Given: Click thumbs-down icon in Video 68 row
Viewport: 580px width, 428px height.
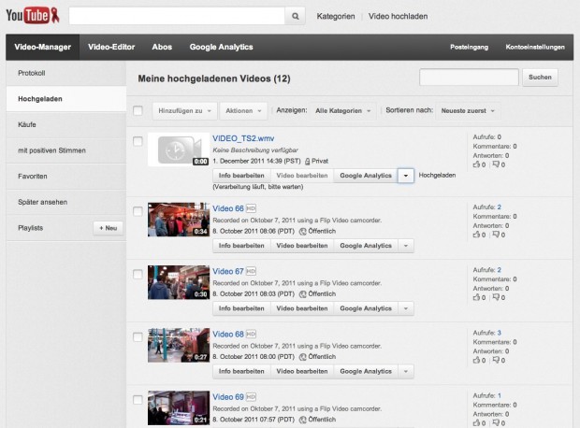Looking at the screenshot, I should coord(497,361).
